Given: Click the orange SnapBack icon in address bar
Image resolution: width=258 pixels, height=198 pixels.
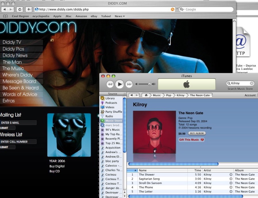Looking at the screenshot, I should pos(172,9).
